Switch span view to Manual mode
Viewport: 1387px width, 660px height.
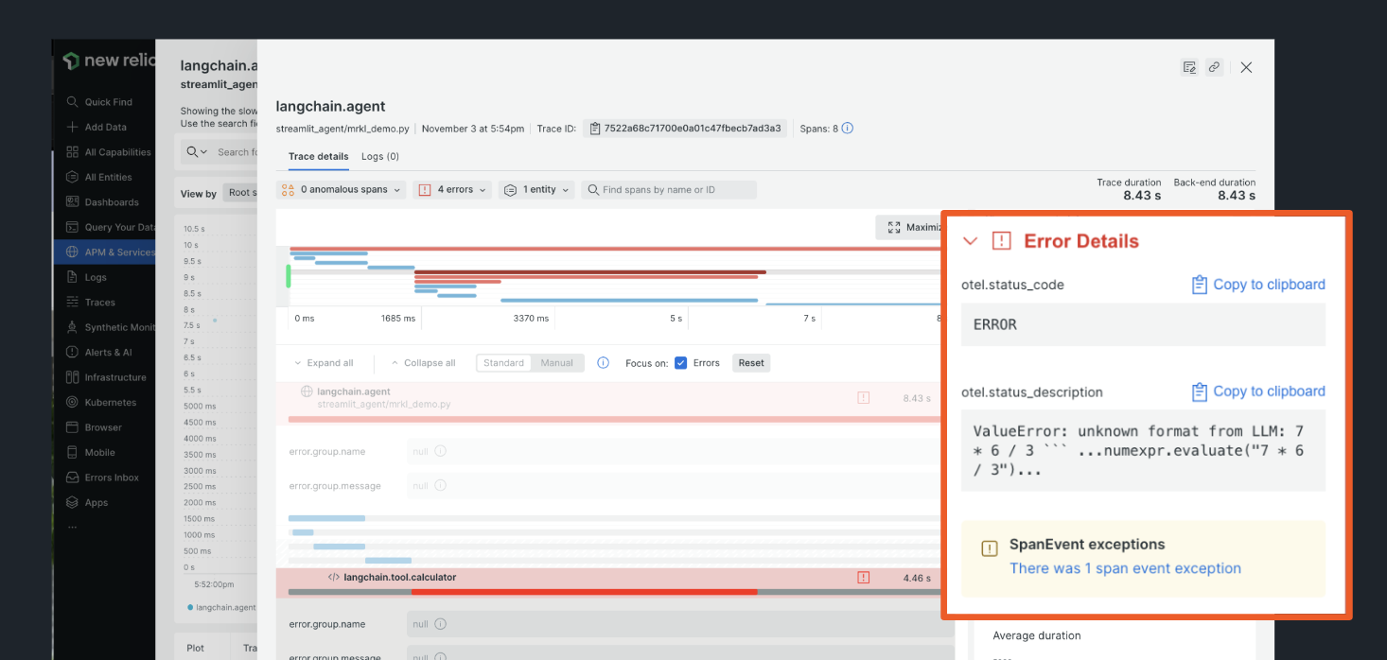556,362
